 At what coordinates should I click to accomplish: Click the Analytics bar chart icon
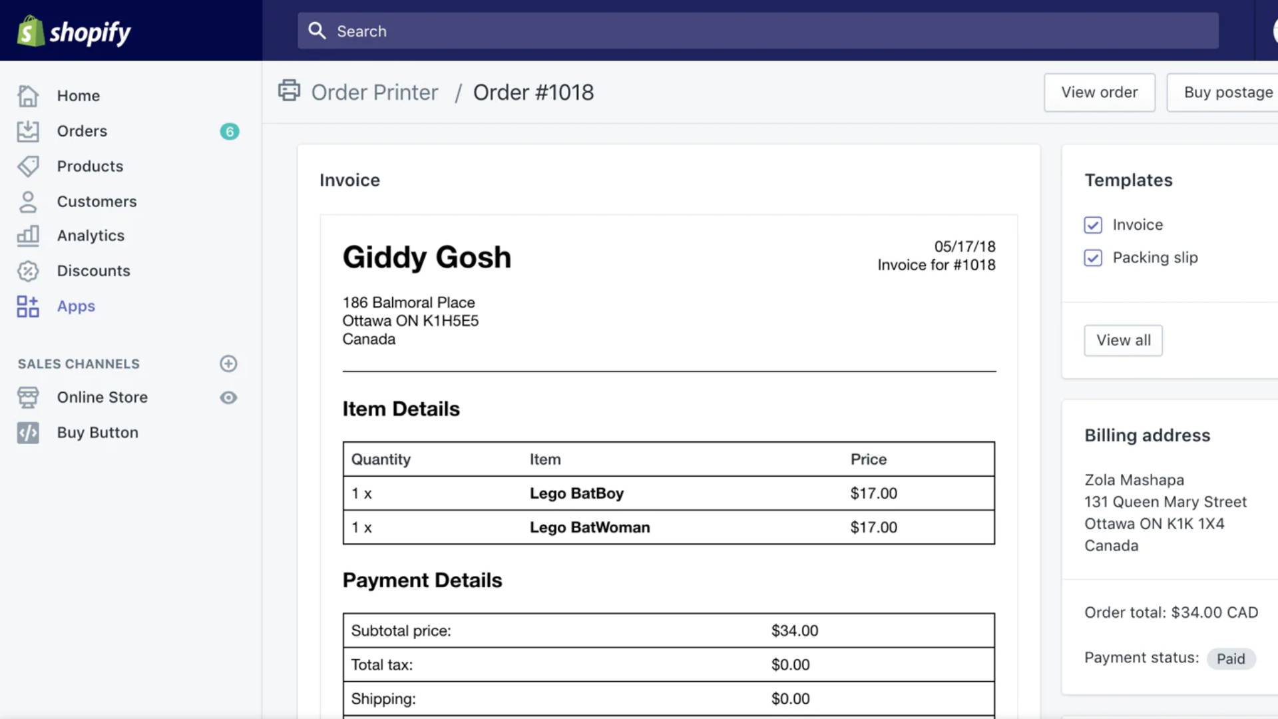[x=28, y=236]
